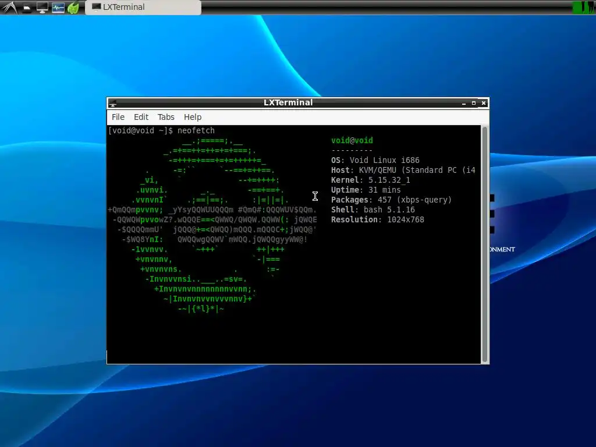596x447 pixels.
Task: Click the 'Host: KVM/QEMU' line
Action: (x=403, y=170)
